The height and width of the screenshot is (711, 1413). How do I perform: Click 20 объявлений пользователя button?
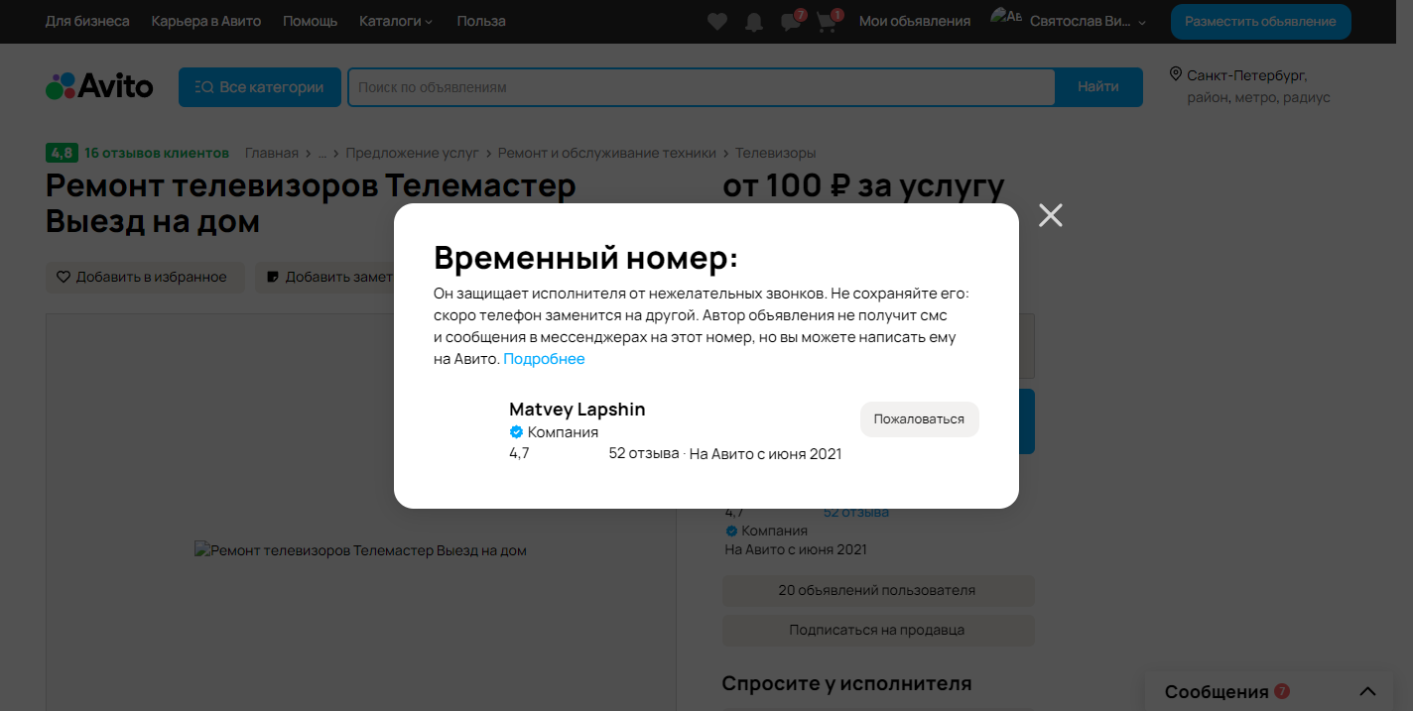coord(878,590)
